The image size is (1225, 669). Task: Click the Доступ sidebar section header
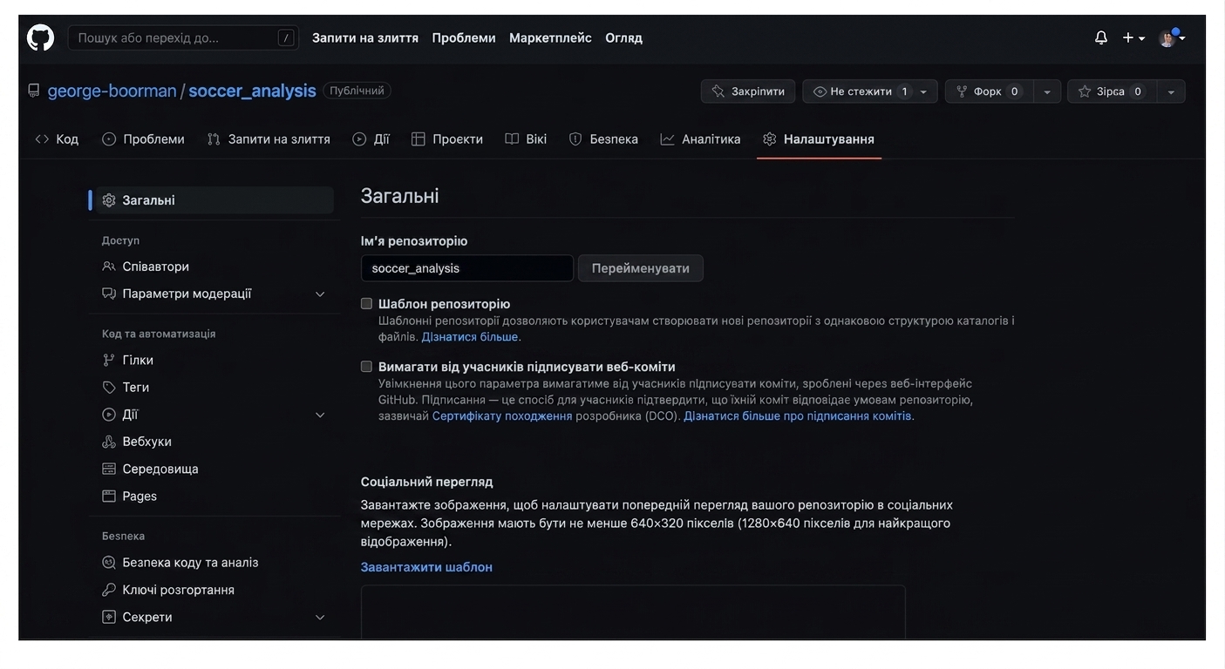[120, 240]
